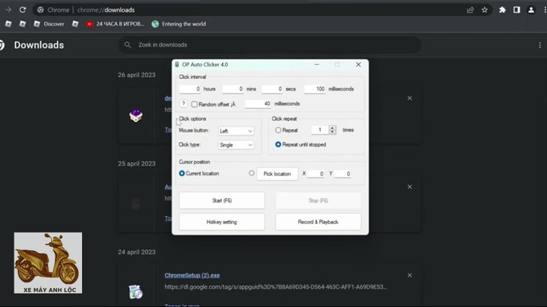The width and height of the screenshot is (547, 307).
Task: Click the Chrome logo beside Downloads title
Action: tap(1, 45)
